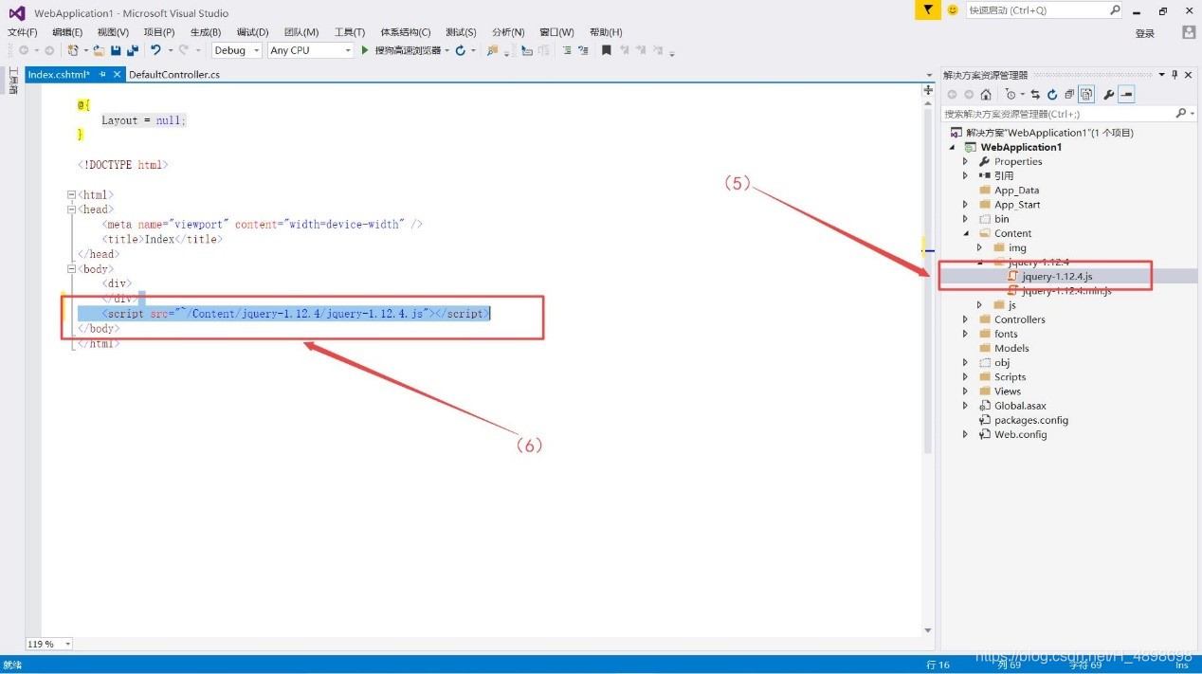Screen dimensions: 1202x674
Task: Click the magnifier in Solution Explorer search box
Action: (x=1181, y=113)
